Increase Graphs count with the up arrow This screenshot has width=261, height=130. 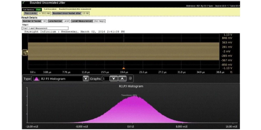click(122, 79)
